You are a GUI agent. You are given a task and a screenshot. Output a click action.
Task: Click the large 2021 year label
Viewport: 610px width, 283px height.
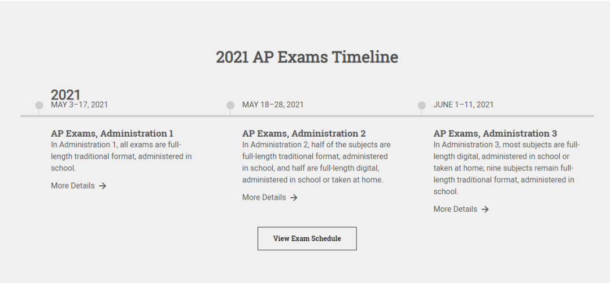pos(66,94)
